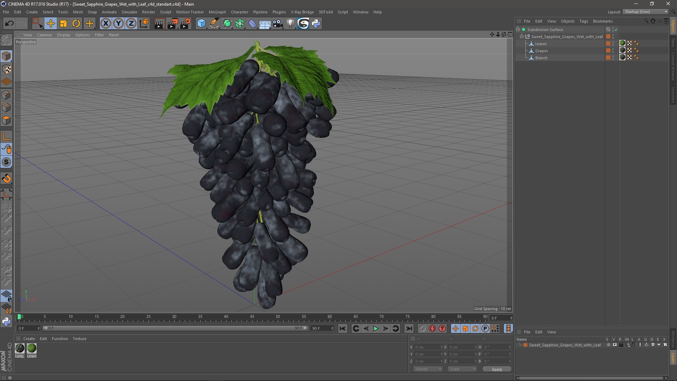The image size is (677, 381).
Task: Switch to Polygons mode
Action: click(6, 120)
